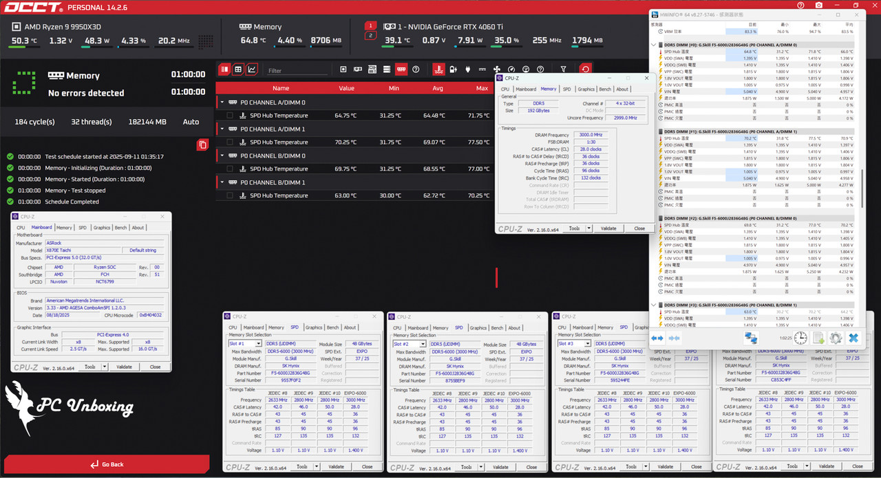Collapse P0 CHANNEL A/DIMM 1 group in OCCT
Viewport: 881px width, 478px height.
(222, 129)
